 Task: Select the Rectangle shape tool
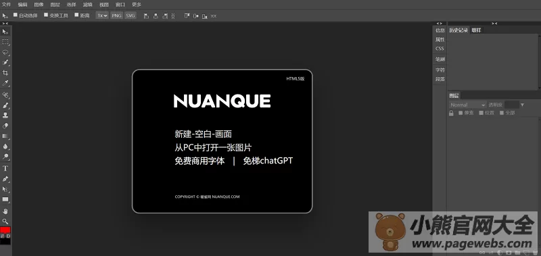coord(5,199)
